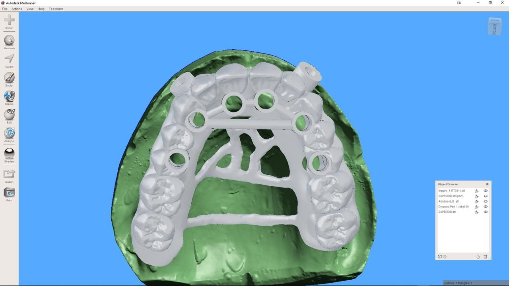Delete object with the trash icon
This screenshot has height=286, width=509.
pos(485,257)
